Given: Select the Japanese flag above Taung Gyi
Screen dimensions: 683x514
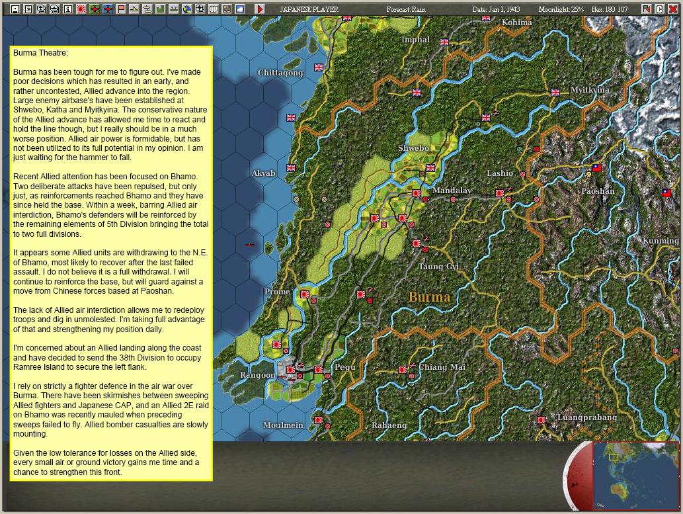Looking at the screenshot, I should pyautogui.click(x=417, y=243).
